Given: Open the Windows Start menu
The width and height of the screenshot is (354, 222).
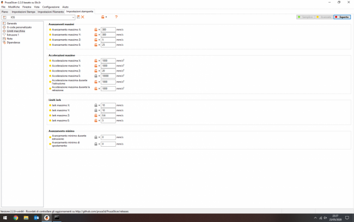Looking at the screenshot, I should pos(5,218).
